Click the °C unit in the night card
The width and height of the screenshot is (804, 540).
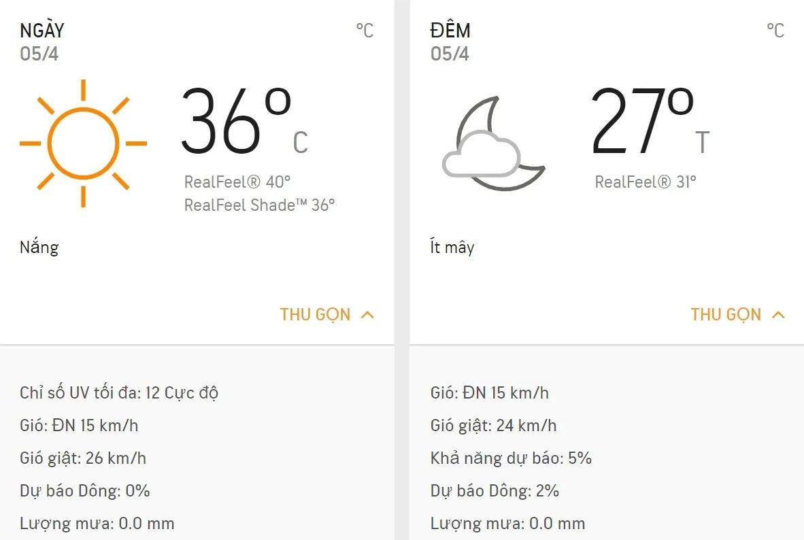pos(775,31)
